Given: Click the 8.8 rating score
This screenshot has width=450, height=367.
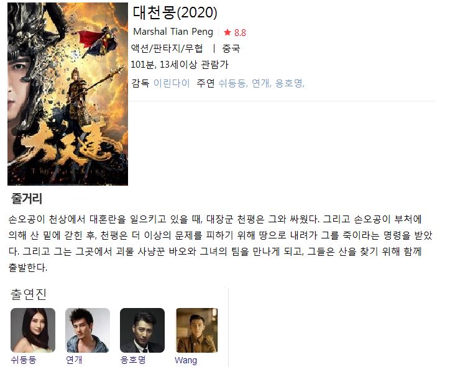Looking at the screenshot, I should coord(240,33).
